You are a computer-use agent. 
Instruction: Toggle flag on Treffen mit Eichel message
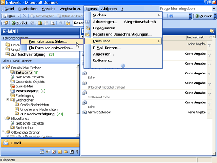[x=210, y=94]
